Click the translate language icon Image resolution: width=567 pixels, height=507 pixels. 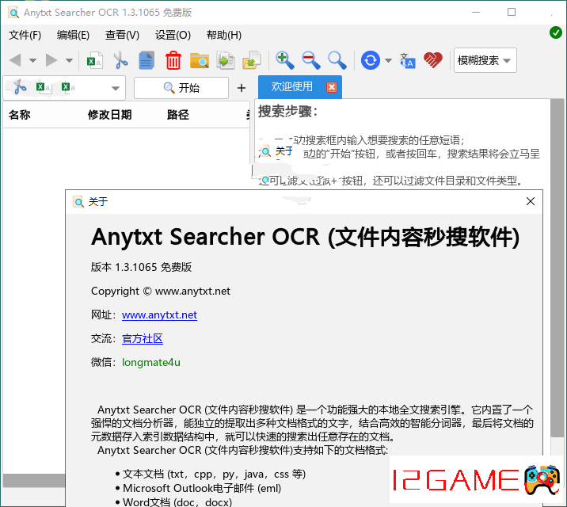(408, 60)
